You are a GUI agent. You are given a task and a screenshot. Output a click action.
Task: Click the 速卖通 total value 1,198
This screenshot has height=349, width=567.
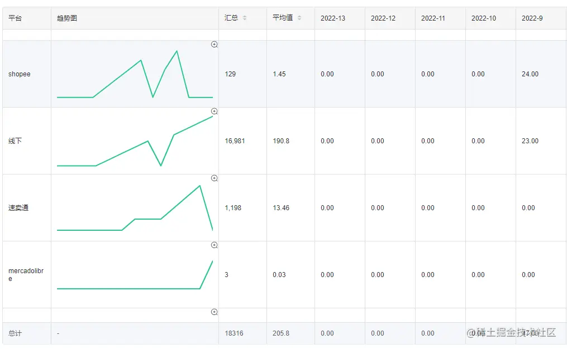coord(233,208)
